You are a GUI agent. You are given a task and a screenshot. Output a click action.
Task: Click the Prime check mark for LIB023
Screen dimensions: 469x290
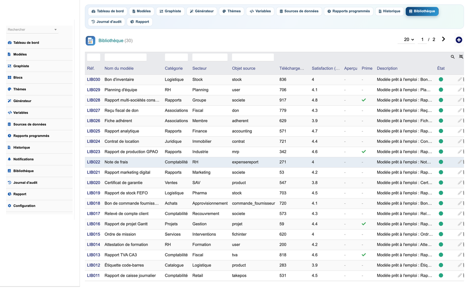364,151
